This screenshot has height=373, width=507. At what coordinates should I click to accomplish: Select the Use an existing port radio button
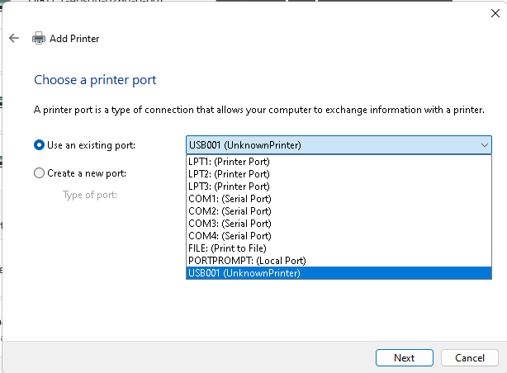[x=39, y=145]
